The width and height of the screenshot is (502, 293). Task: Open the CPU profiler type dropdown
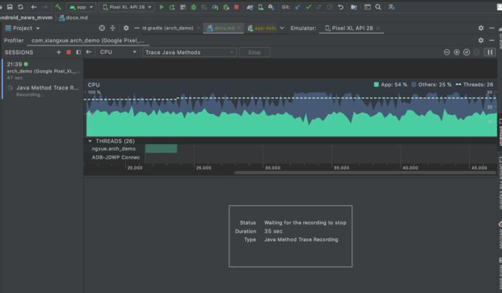click(118, 52)
